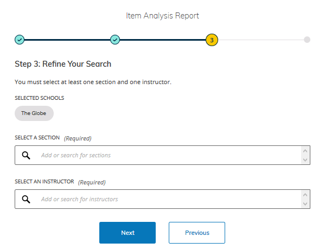Screen dimensions: 325x249
Task: Click the down arrow in instructors box
Action: [305, 203]
